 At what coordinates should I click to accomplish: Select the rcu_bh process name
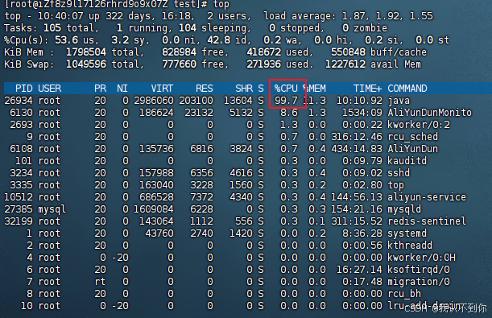click(x=404, y=294)
